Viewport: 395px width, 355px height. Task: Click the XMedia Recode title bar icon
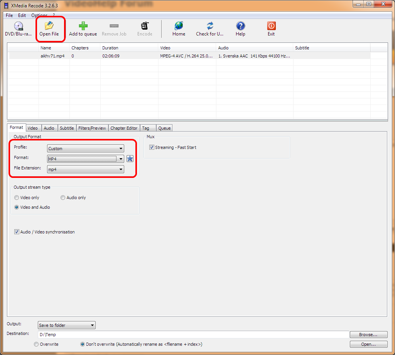tap(6, 5)
